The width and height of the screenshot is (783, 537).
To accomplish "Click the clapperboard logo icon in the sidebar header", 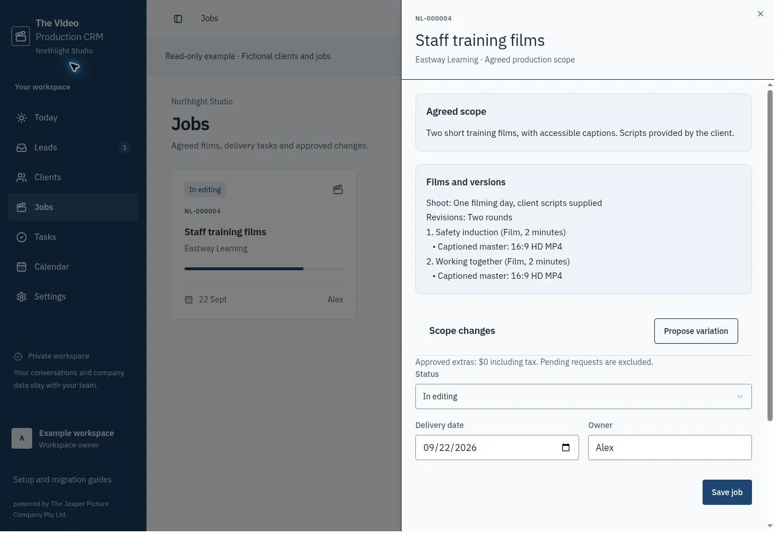I will click(x=21, y=36).
